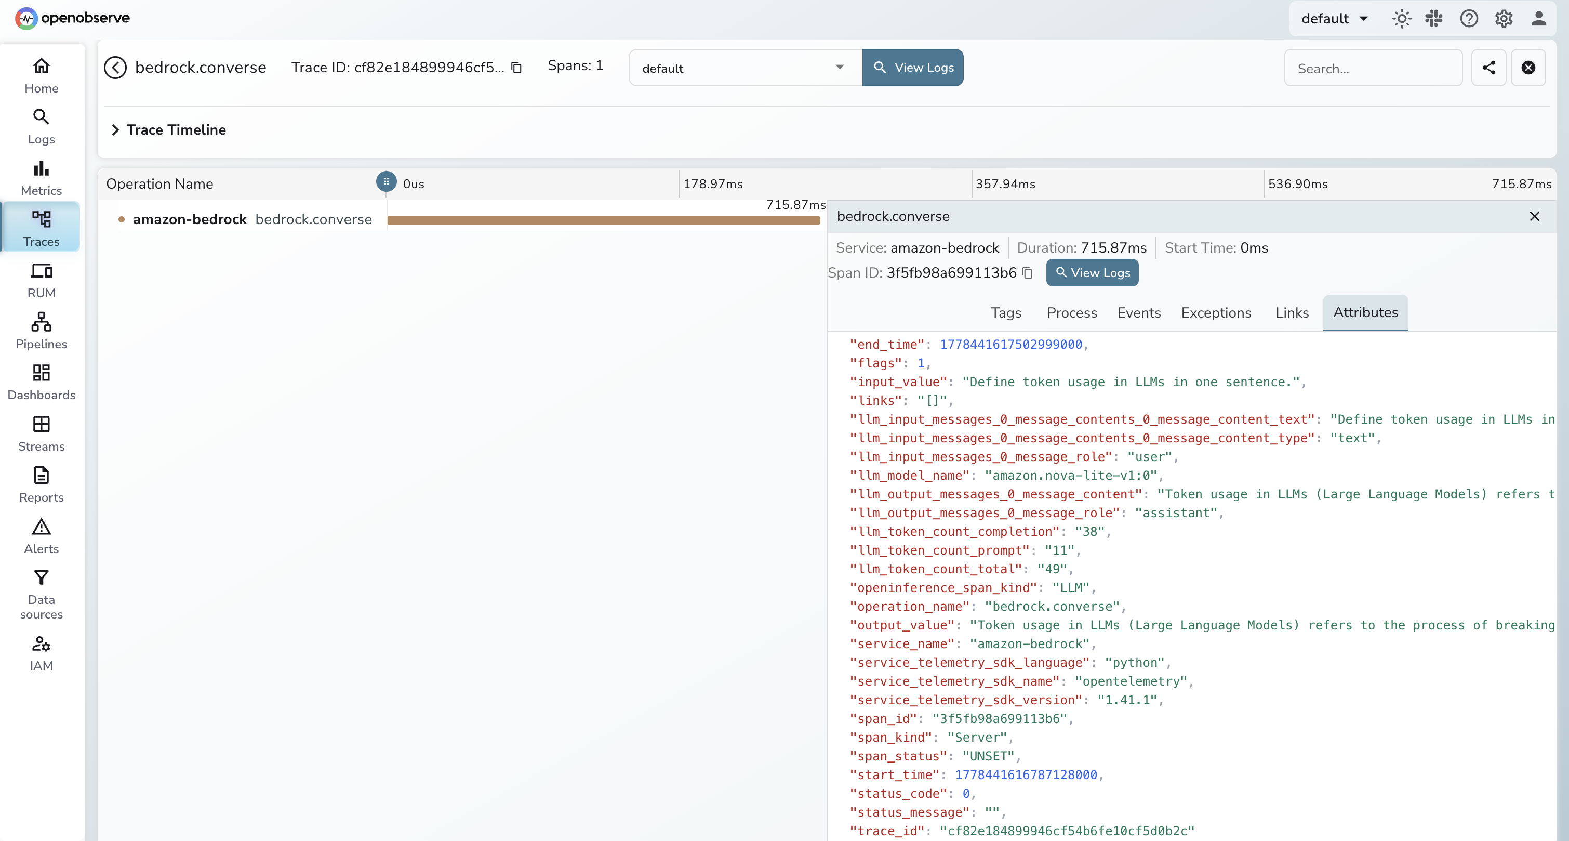Copy the Span ID
This screenshot has height=841, width=1569.
coord(1028,273)
